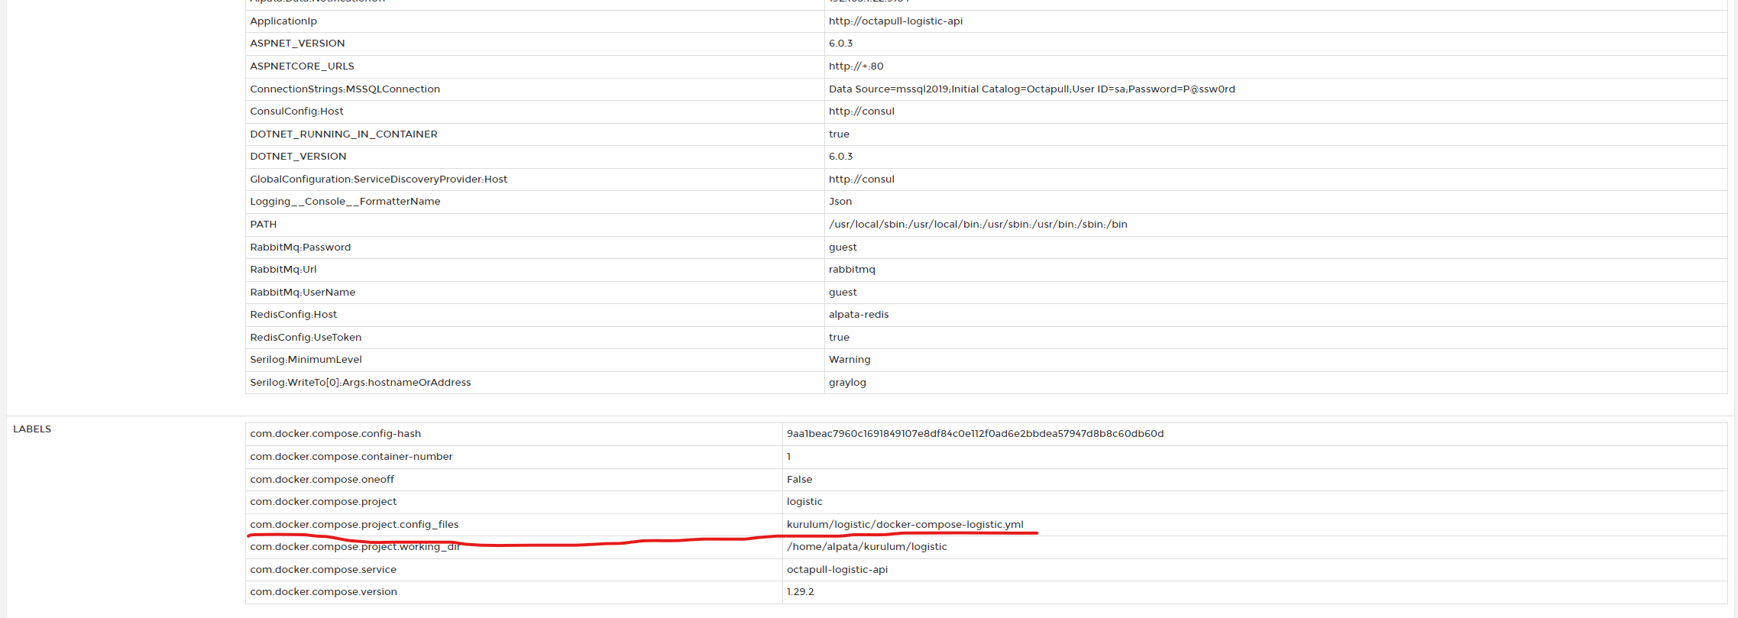Click the Serilog:MinimumLevel value Warning

(x=850, y=360)
